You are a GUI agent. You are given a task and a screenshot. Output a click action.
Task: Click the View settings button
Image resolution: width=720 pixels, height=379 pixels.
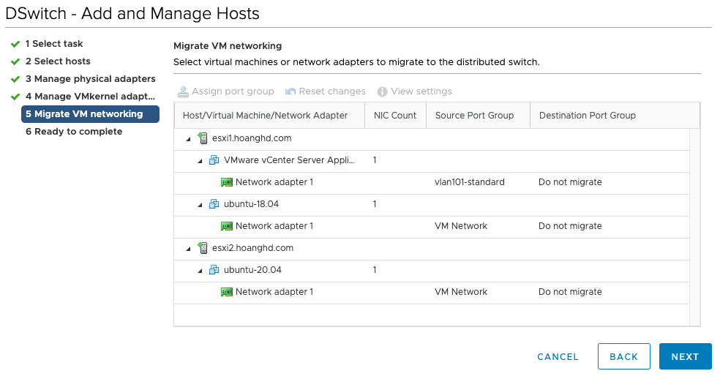415,91
